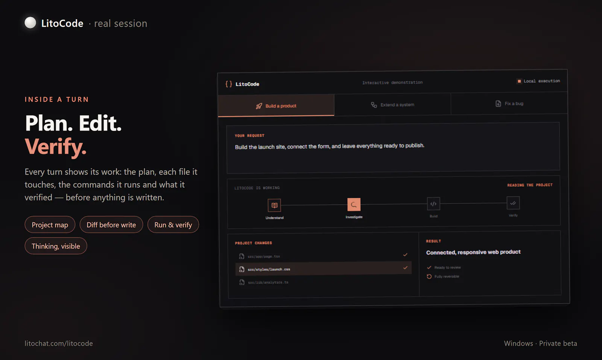
Task: Click the checkmark on the launch.css row
Action: pyautogui.click(x=405, y=268)
